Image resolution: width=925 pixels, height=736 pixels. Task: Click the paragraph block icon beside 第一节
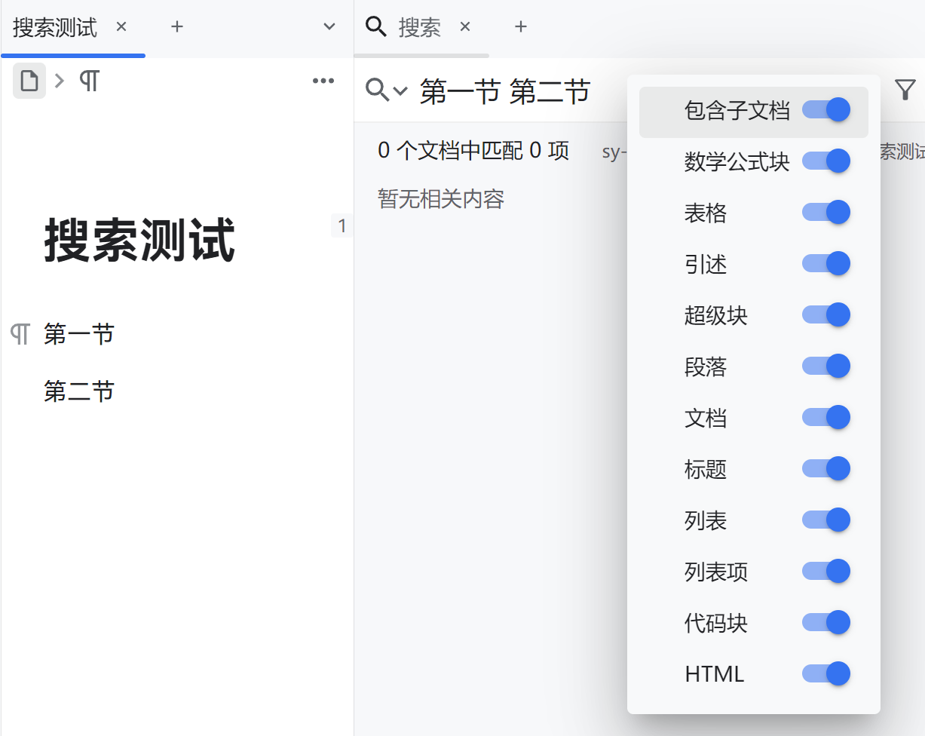(20, 333)
